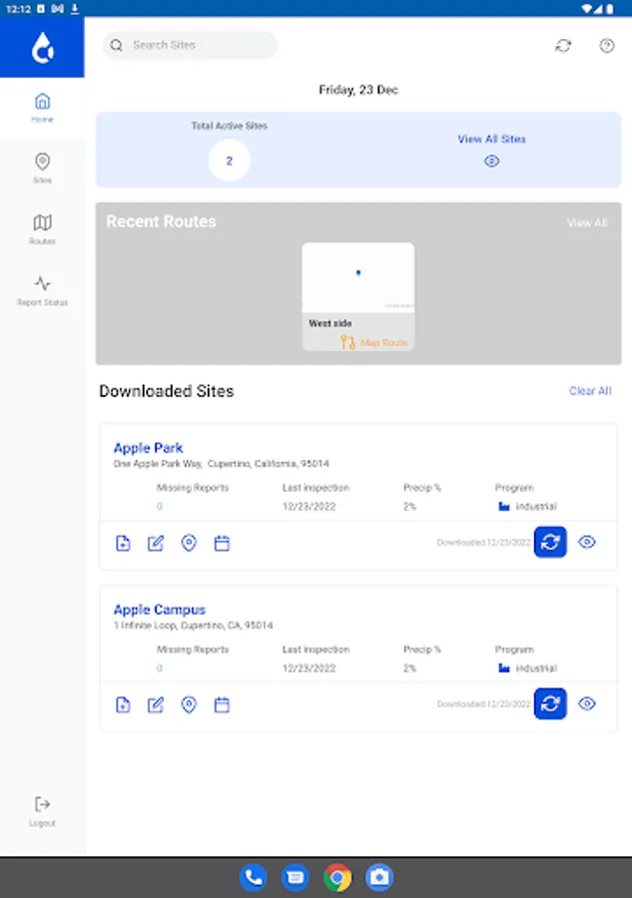632x898 pixels.
Task: Add new report for Apple Park
Action: [x=123, y=543]
